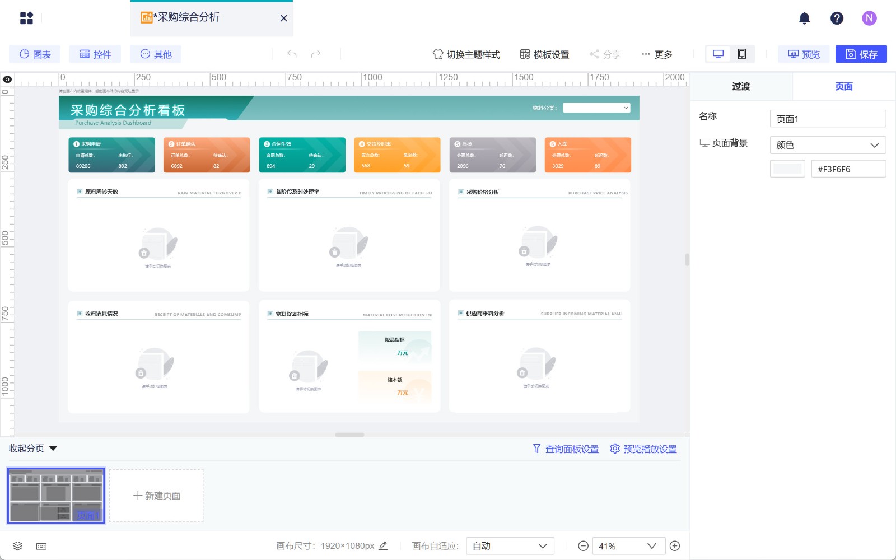The width and height of the screenshot is (896, 560).
Task: Open the 画布自适应 自动 dropdown
Action: tap(510, 546)
